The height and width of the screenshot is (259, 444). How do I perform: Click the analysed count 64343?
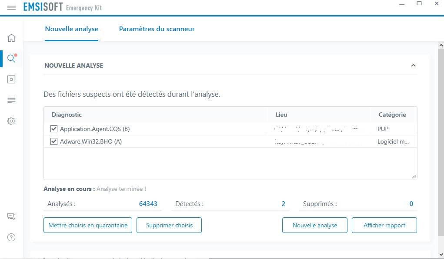click(148, 204)
